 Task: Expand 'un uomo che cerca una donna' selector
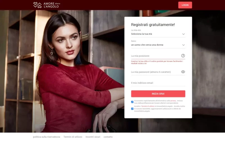click(158, 45)
